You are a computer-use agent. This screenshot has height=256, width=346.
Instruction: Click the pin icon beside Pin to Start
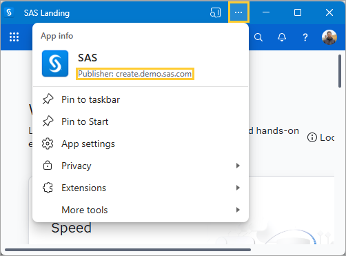coord(48,121)
